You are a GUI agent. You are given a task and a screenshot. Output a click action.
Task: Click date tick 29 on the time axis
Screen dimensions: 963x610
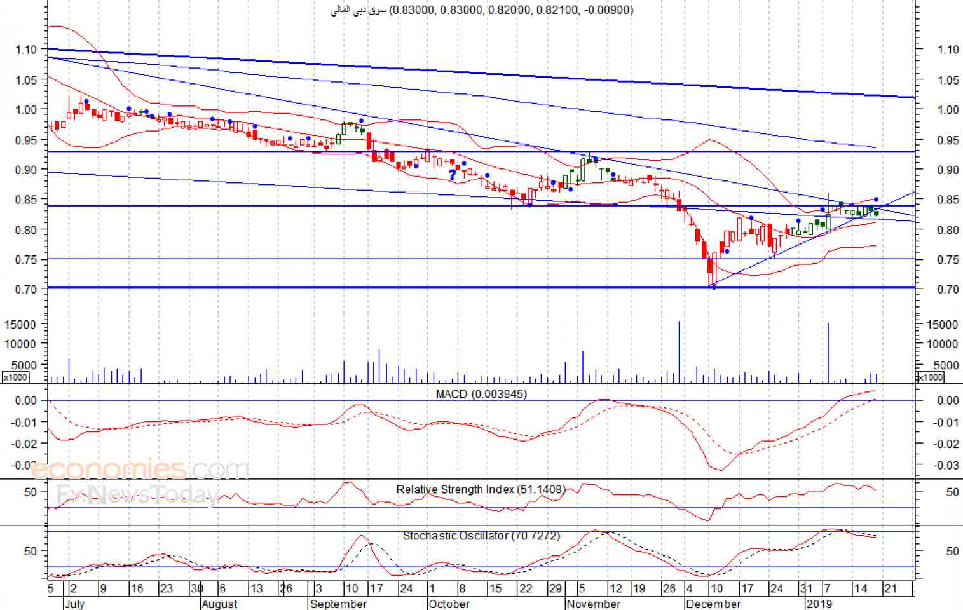coord(555,588)
